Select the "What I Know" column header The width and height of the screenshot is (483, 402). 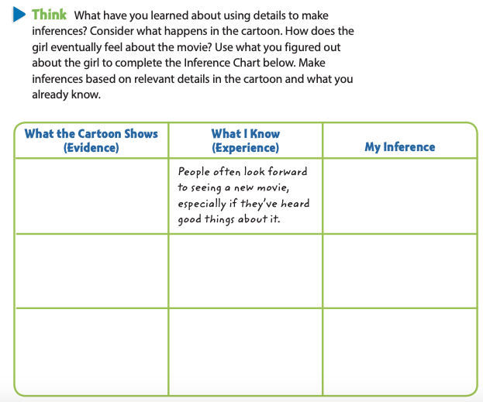click(245, 134)
